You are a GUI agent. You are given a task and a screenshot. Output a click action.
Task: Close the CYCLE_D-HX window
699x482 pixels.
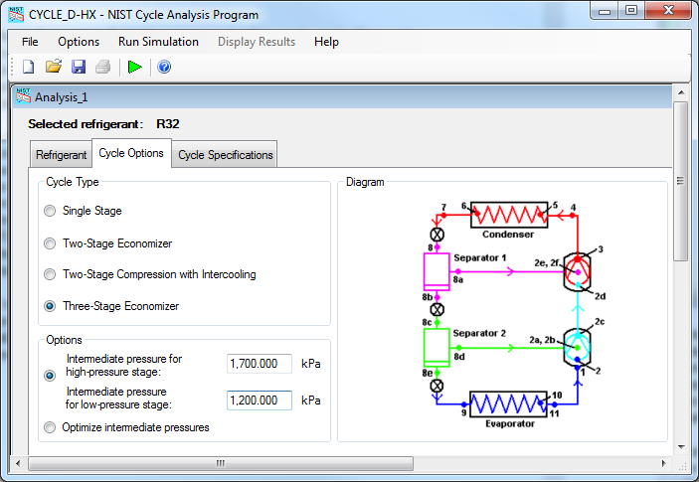[x=668, y=11]
